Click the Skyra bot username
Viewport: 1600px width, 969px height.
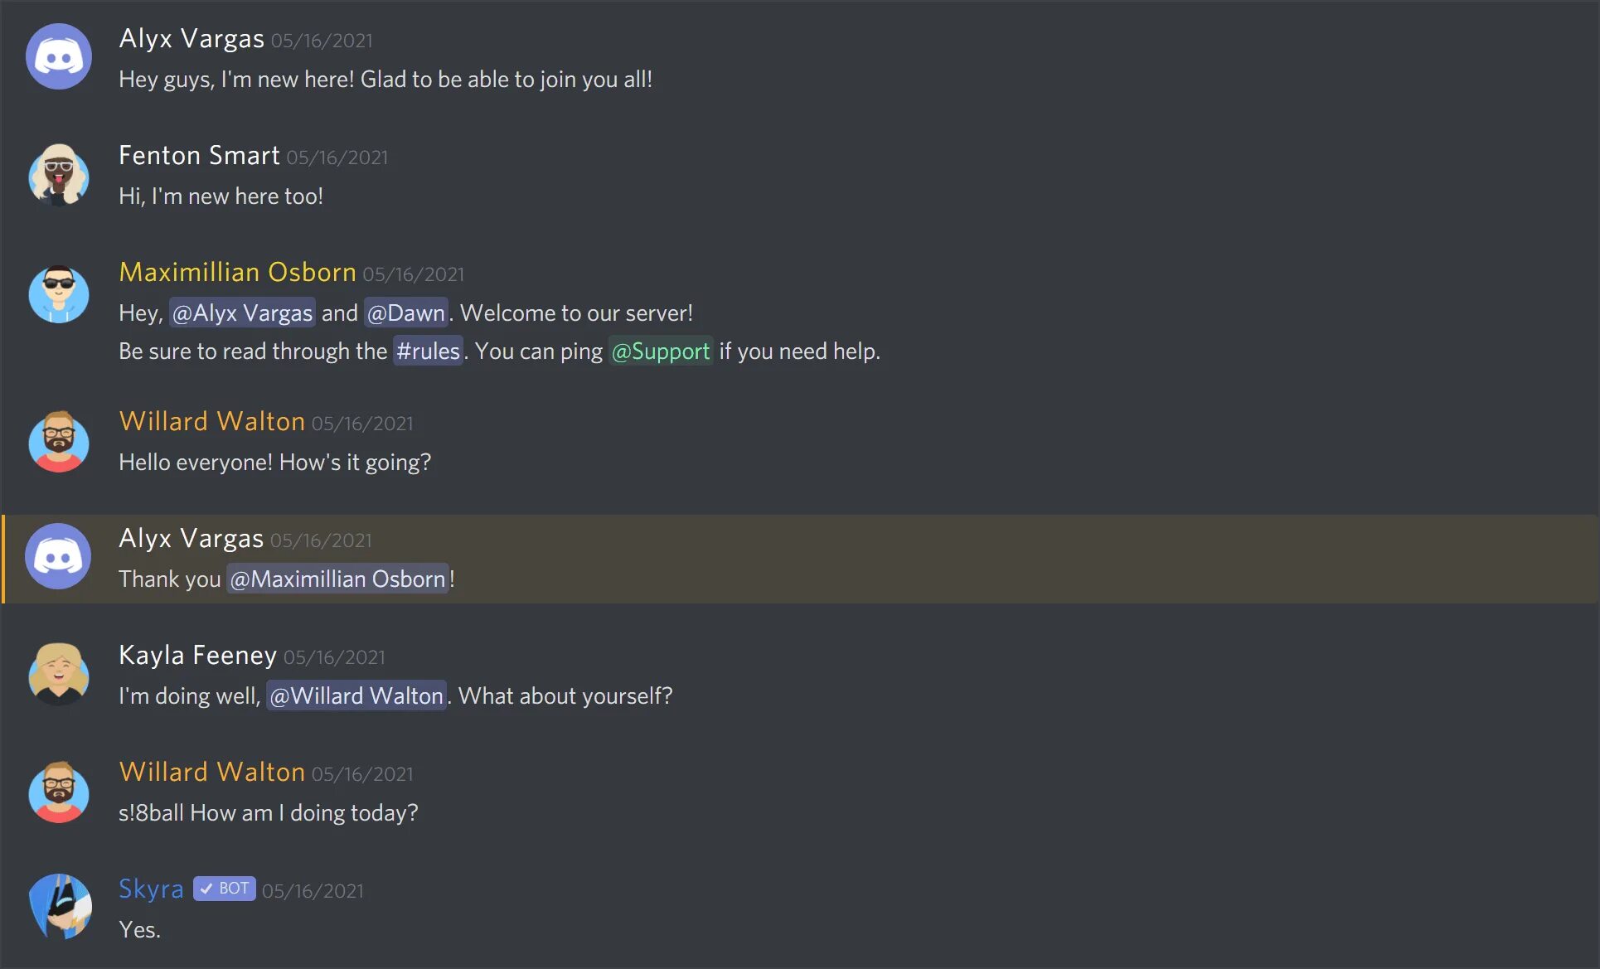tap(151, 889)
